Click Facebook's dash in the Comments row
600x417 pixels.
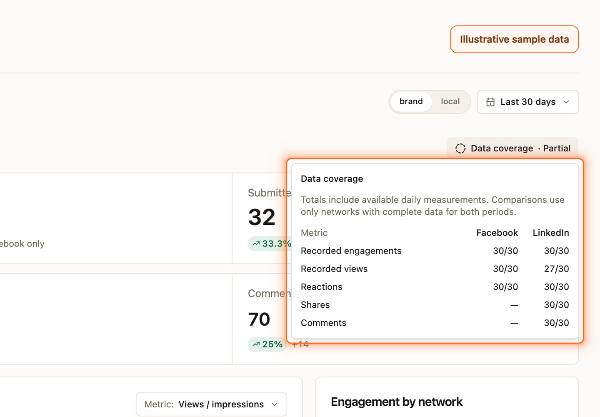(x=515, y=323)
